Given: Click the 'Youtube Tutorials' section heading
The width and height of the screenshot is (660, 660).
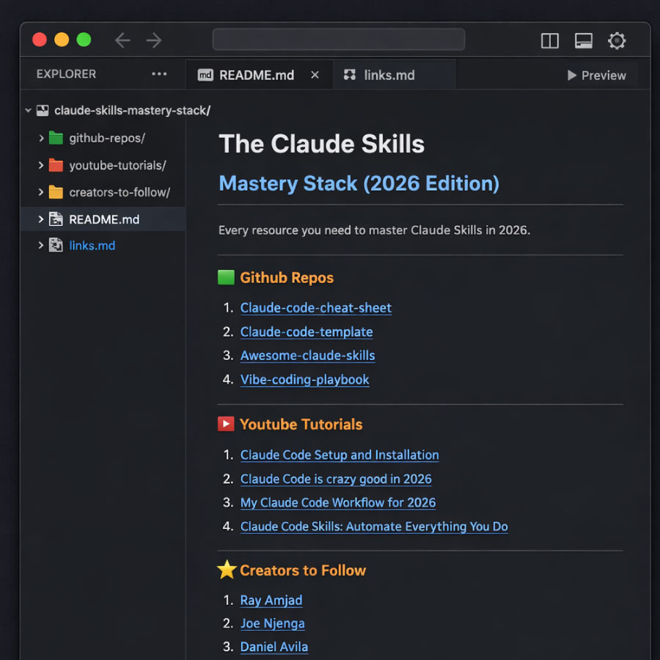Looking at the screenshot, I should point(301,425).
